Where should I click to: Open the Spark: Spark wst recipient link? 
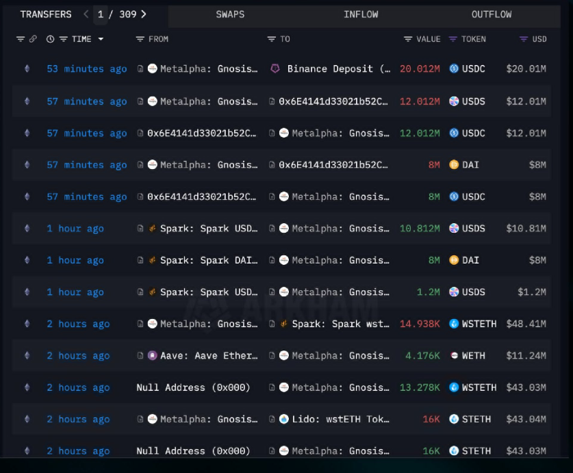(x=341, y=324)
